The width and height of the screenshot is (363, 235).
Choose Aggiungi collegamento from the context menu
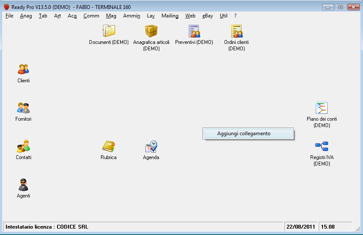248,133
